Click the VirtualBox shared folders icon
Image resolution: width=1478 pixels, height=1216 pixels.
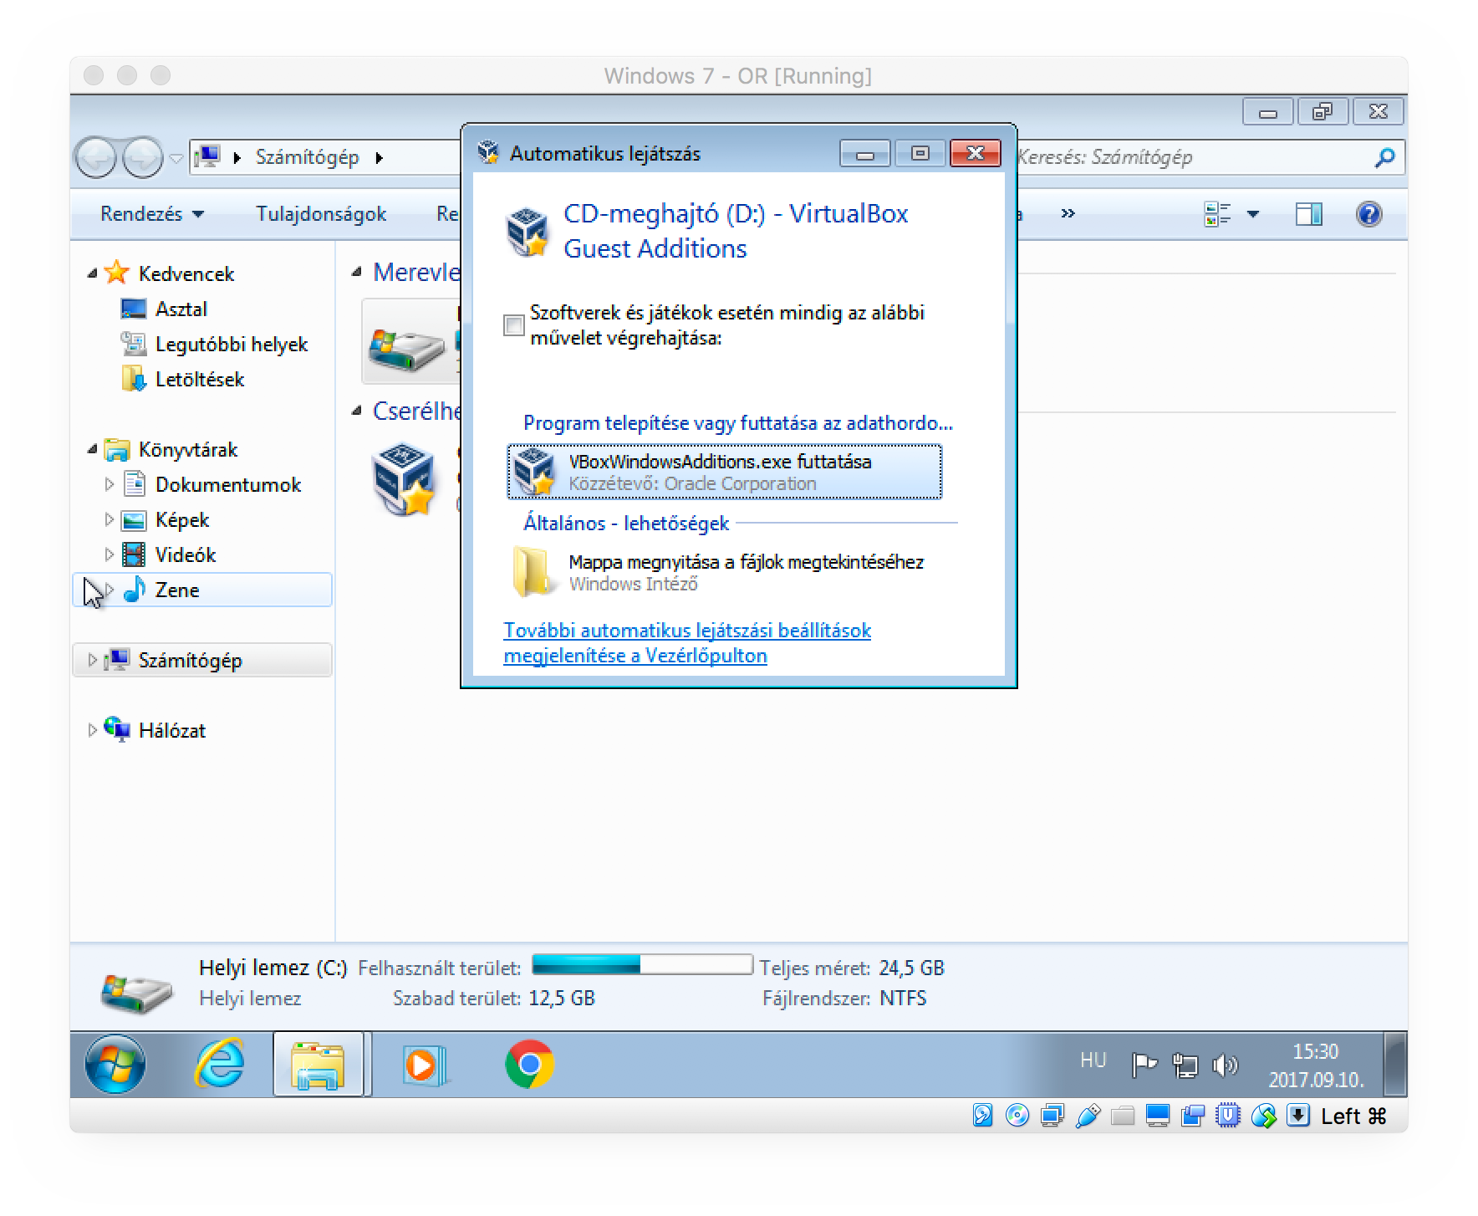tap(1123, 1115)
